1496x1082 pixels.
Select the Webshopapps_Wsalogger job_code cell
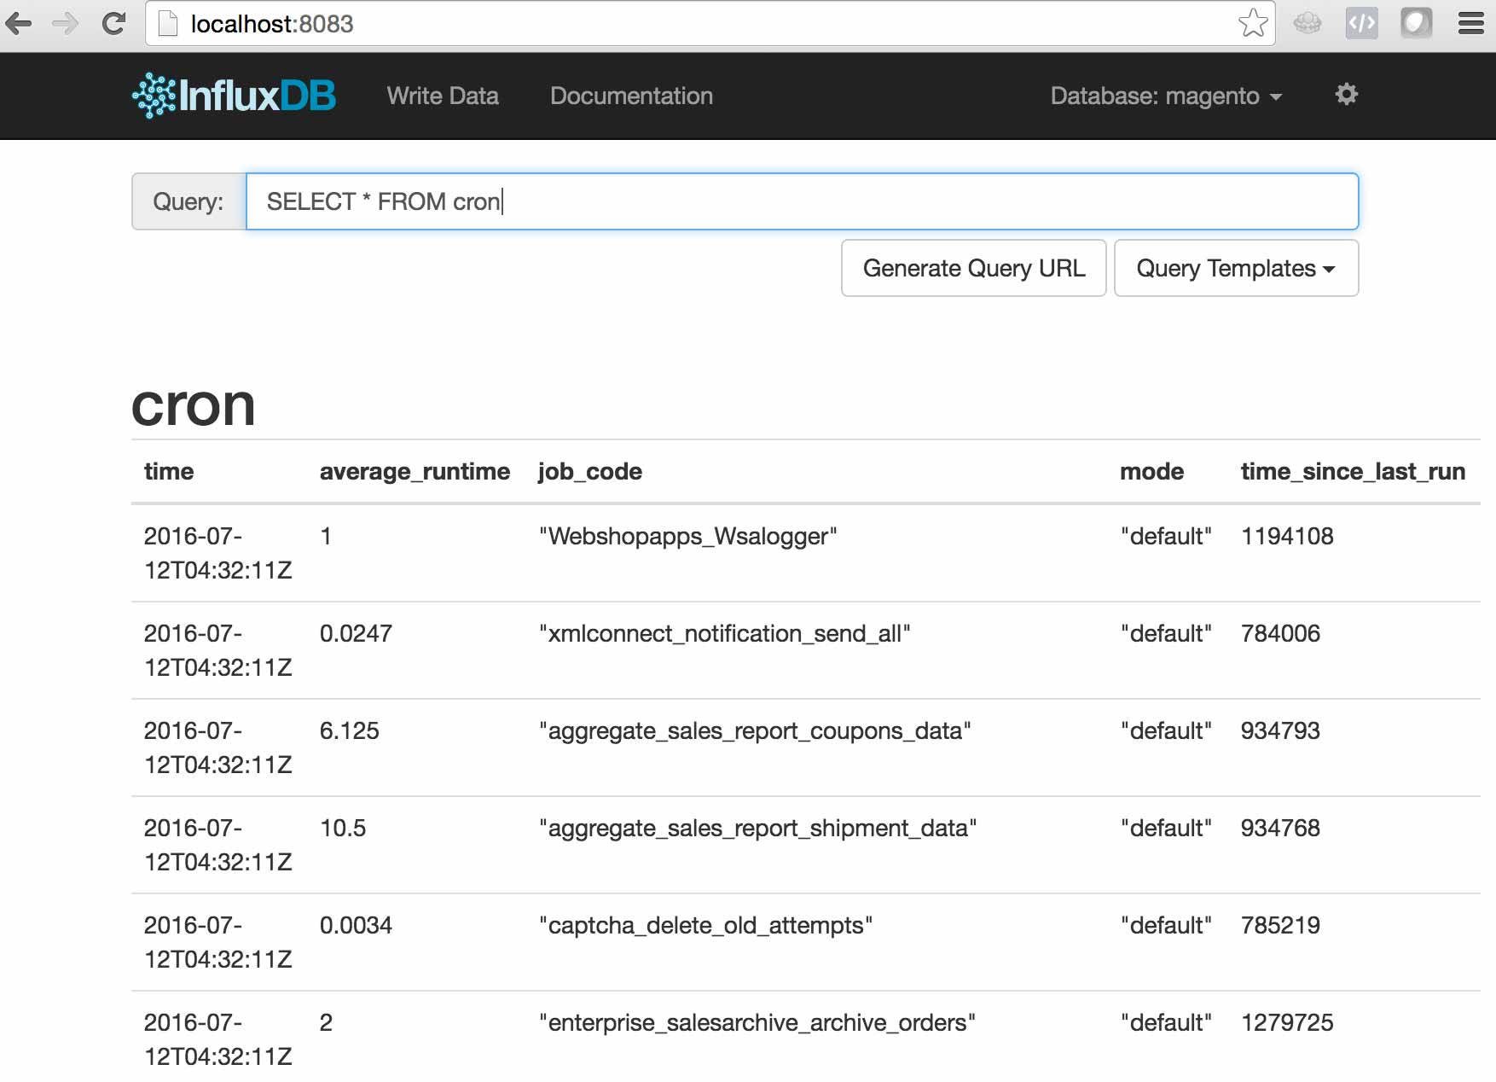687,536
